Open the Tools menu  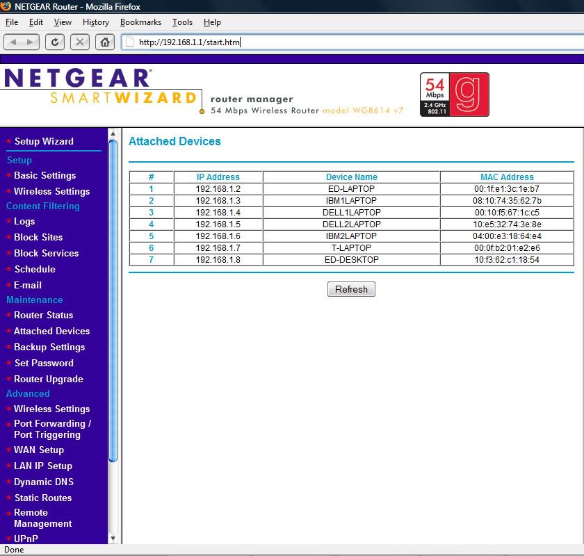pos(182,22)
